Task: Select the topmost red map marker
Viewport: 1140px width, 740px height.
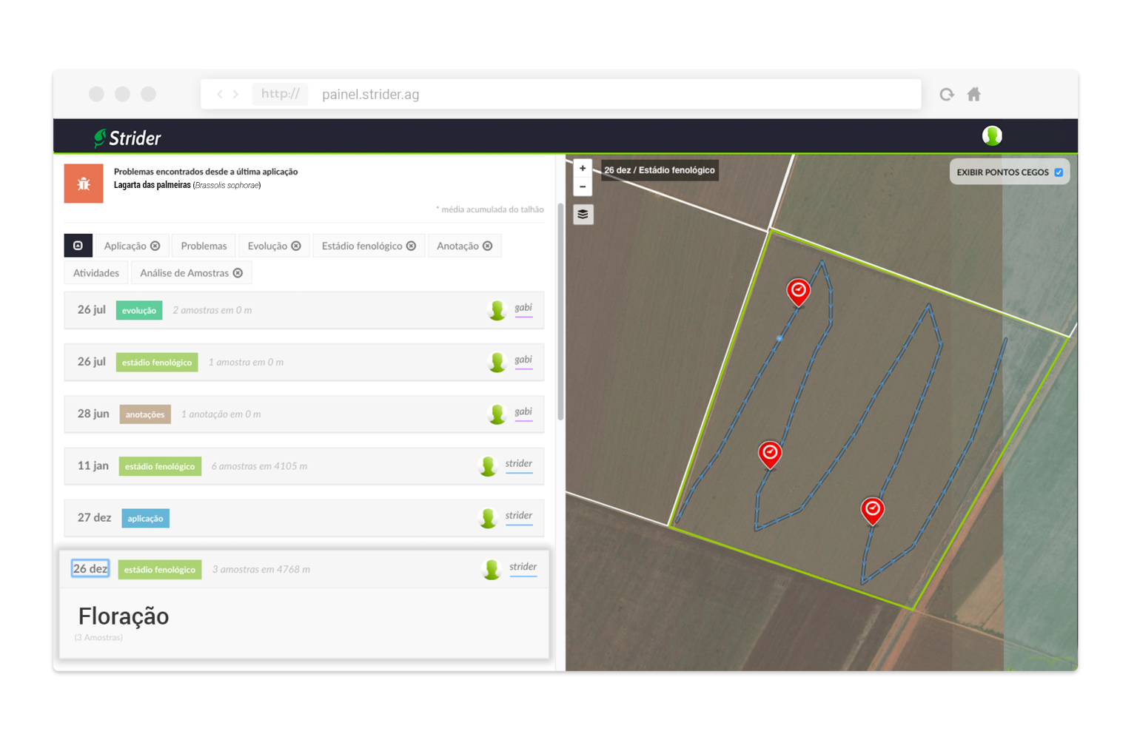Action: click(798, 292)
